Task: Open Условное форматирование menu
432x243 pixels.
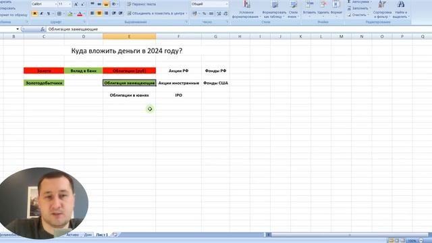Action: 246,9
